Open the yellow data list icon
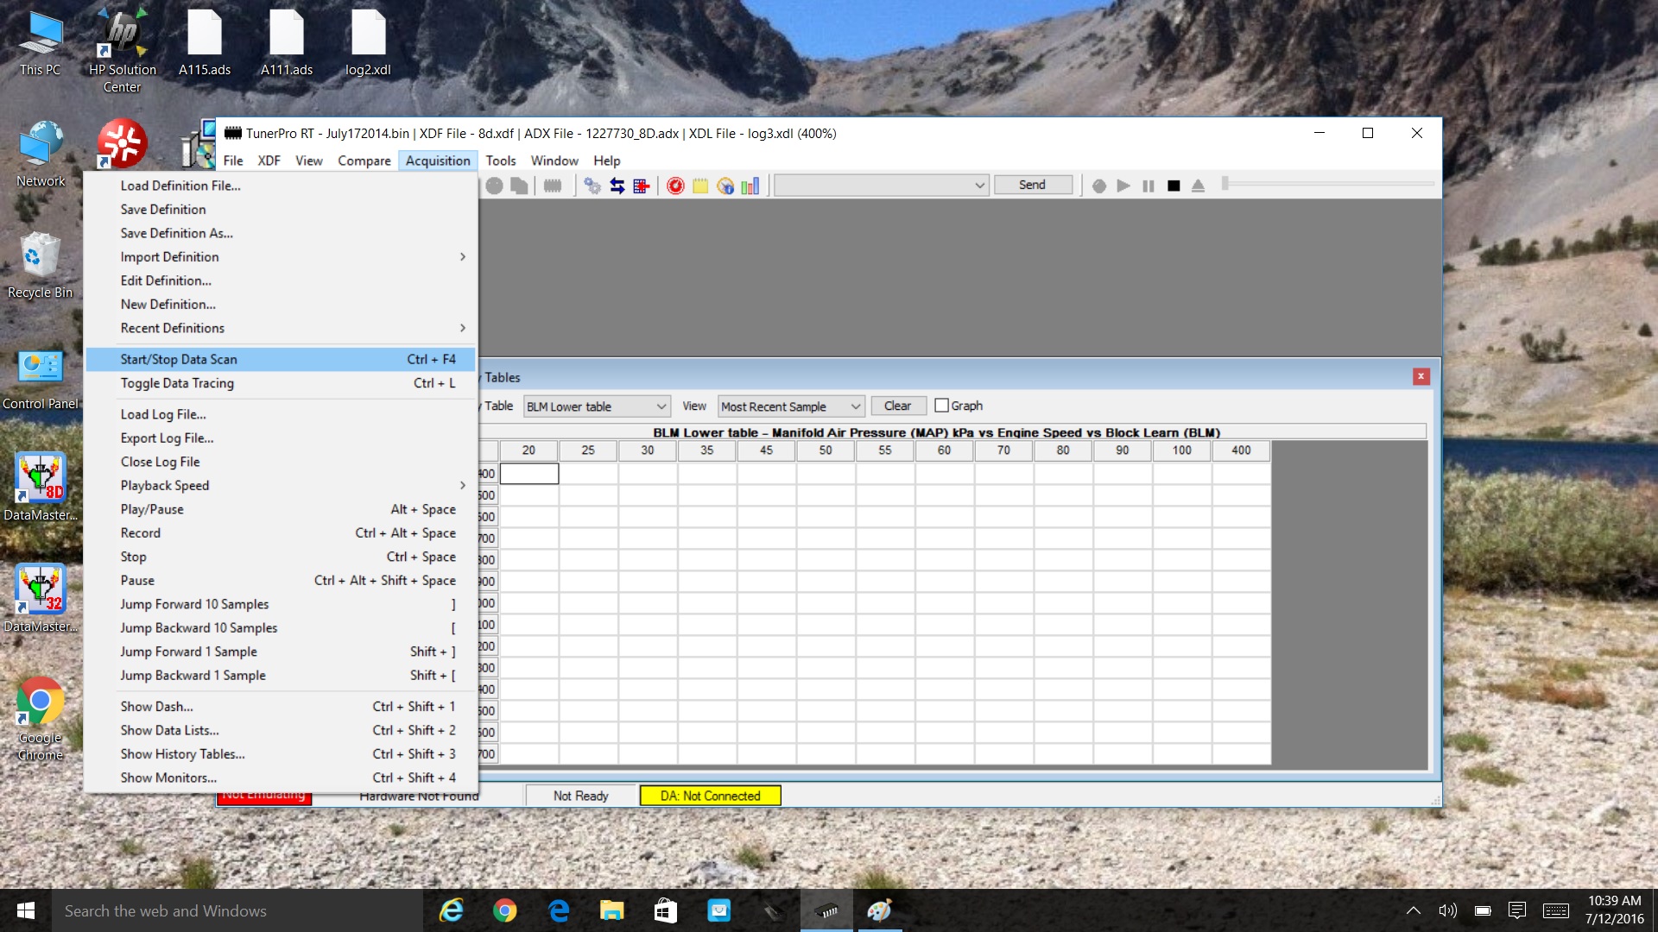The width and height of the screenshot is (1658, 932). 700,186
